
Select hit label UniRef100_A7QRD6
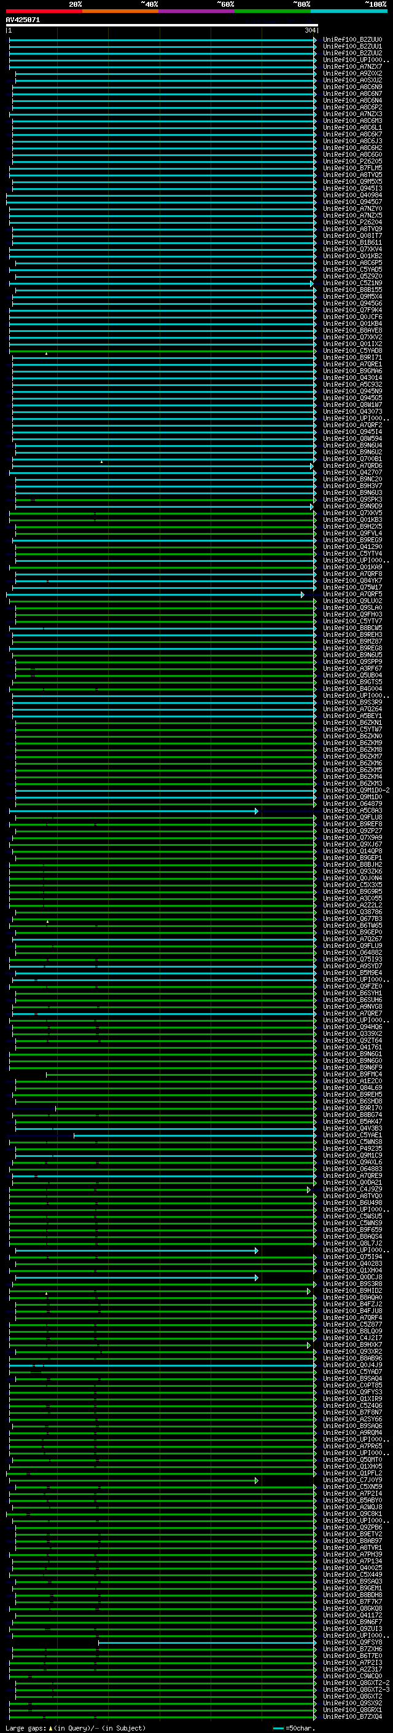(x=352, y=465)
